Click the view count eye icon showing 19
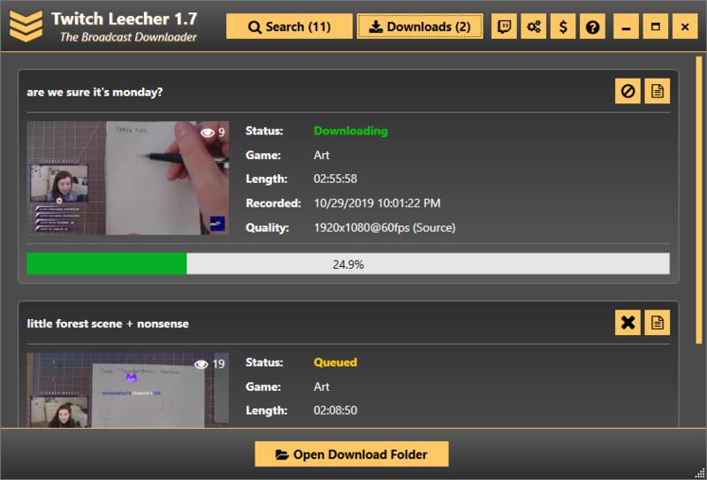The width and height of the screenshot is (707, 480). (201, 363)
